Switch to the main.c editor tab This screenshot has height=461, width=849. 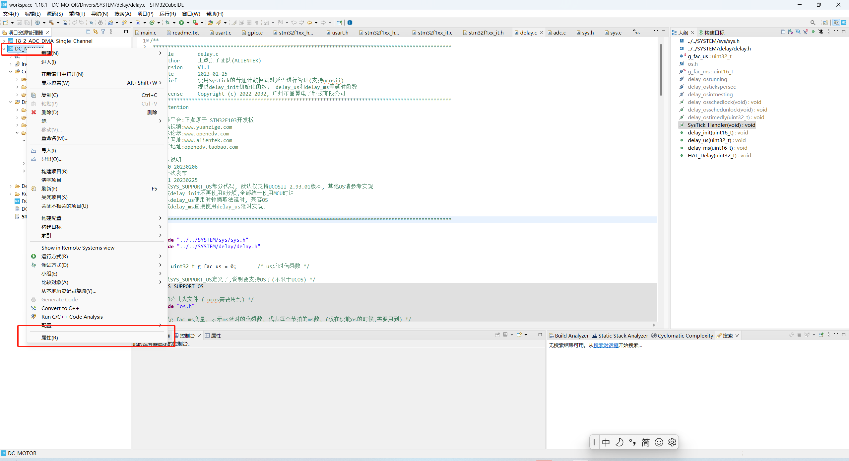tap(146, 33)
